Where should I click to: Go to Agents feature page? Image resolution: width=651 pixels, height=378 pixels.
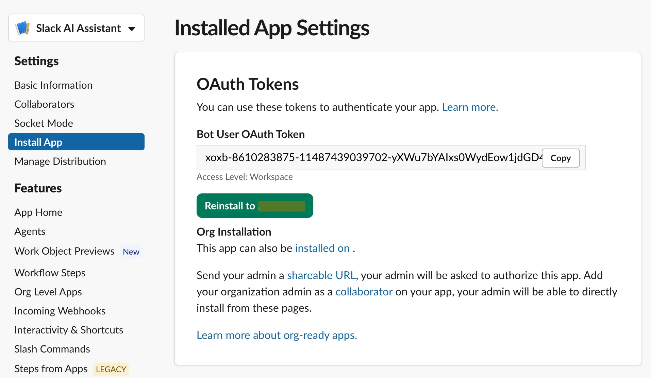[30, 231]
